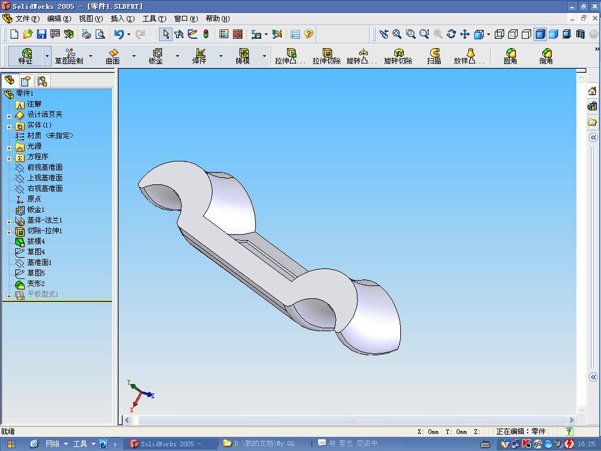
Task: Expand the 基体-法兰1 feature node
Action: click(x=9, y=222)
